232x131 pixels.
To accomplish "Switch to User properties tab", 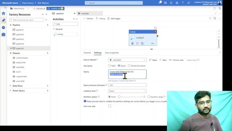I will 112,53.
